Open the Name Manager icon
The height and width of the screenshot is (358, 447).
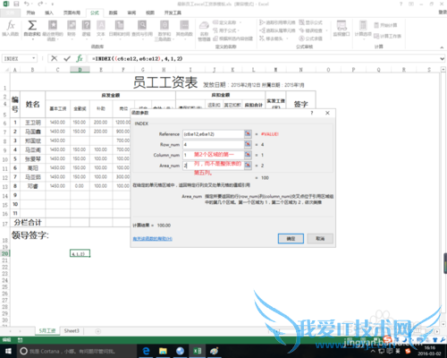[204, 30]
